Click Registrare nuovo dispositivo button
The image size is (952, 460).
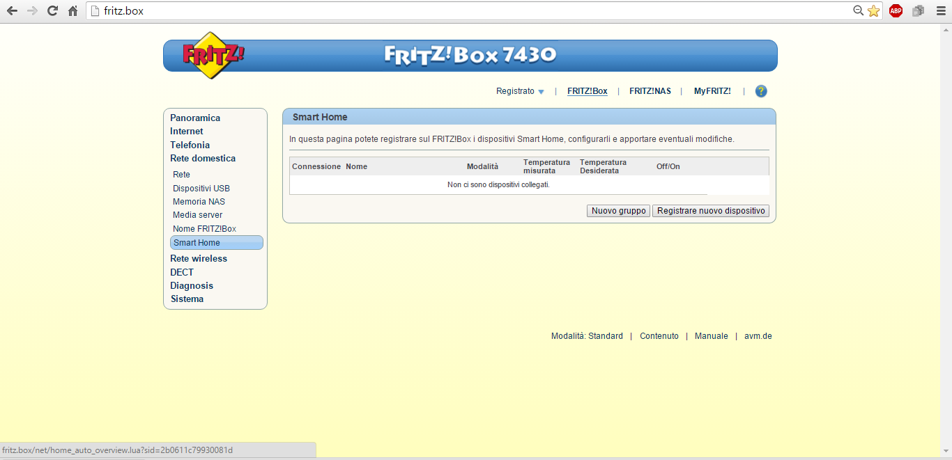[711, 211]
